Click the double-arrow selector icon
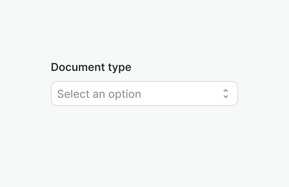 click(225, 93)
